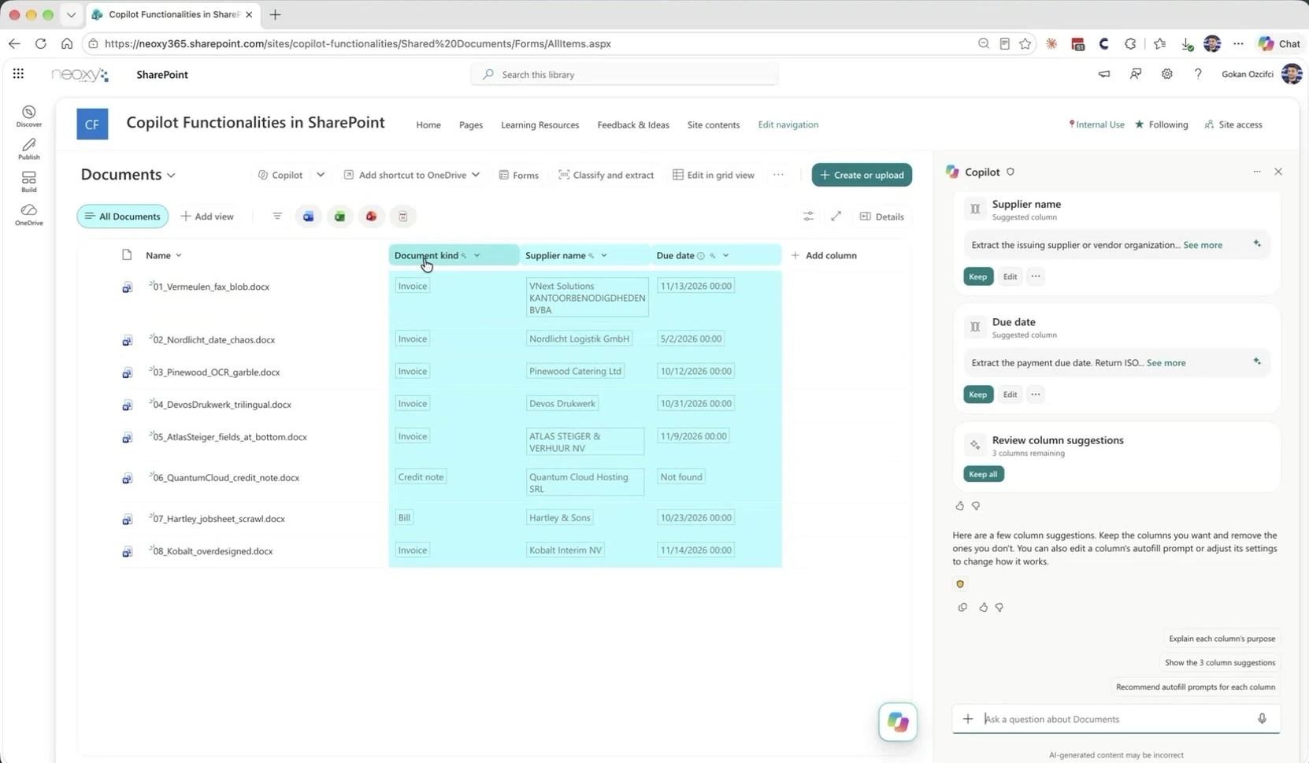This screenshot has width=1309, height=763.
Task: Open OneDrive in the left rail
Action: coord(29,215)
